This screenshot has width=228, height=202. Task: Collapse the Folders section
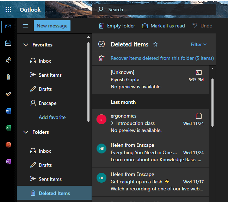(x=26, y=132)
